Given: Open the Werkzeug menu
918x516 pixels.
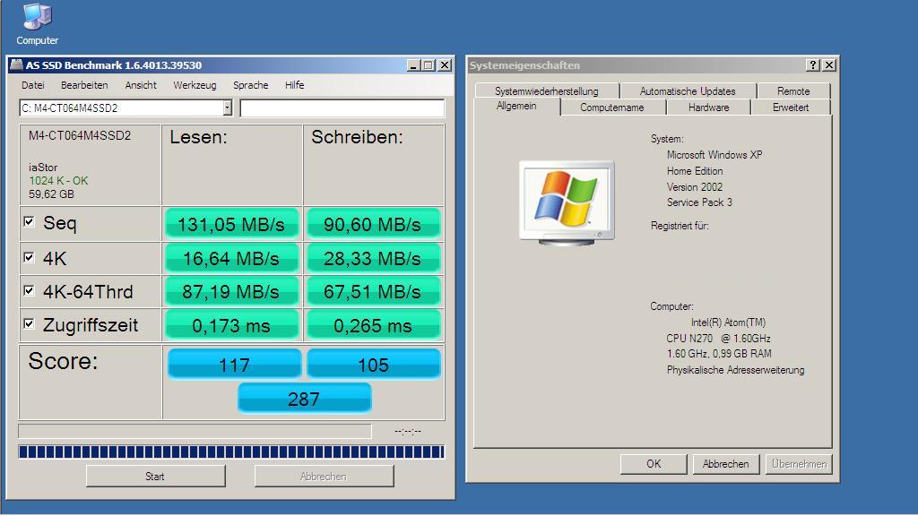Looking at the screenshot, I should (195, 85).
